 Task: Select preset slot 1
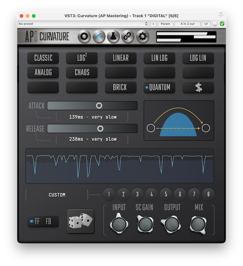point(109,194)
